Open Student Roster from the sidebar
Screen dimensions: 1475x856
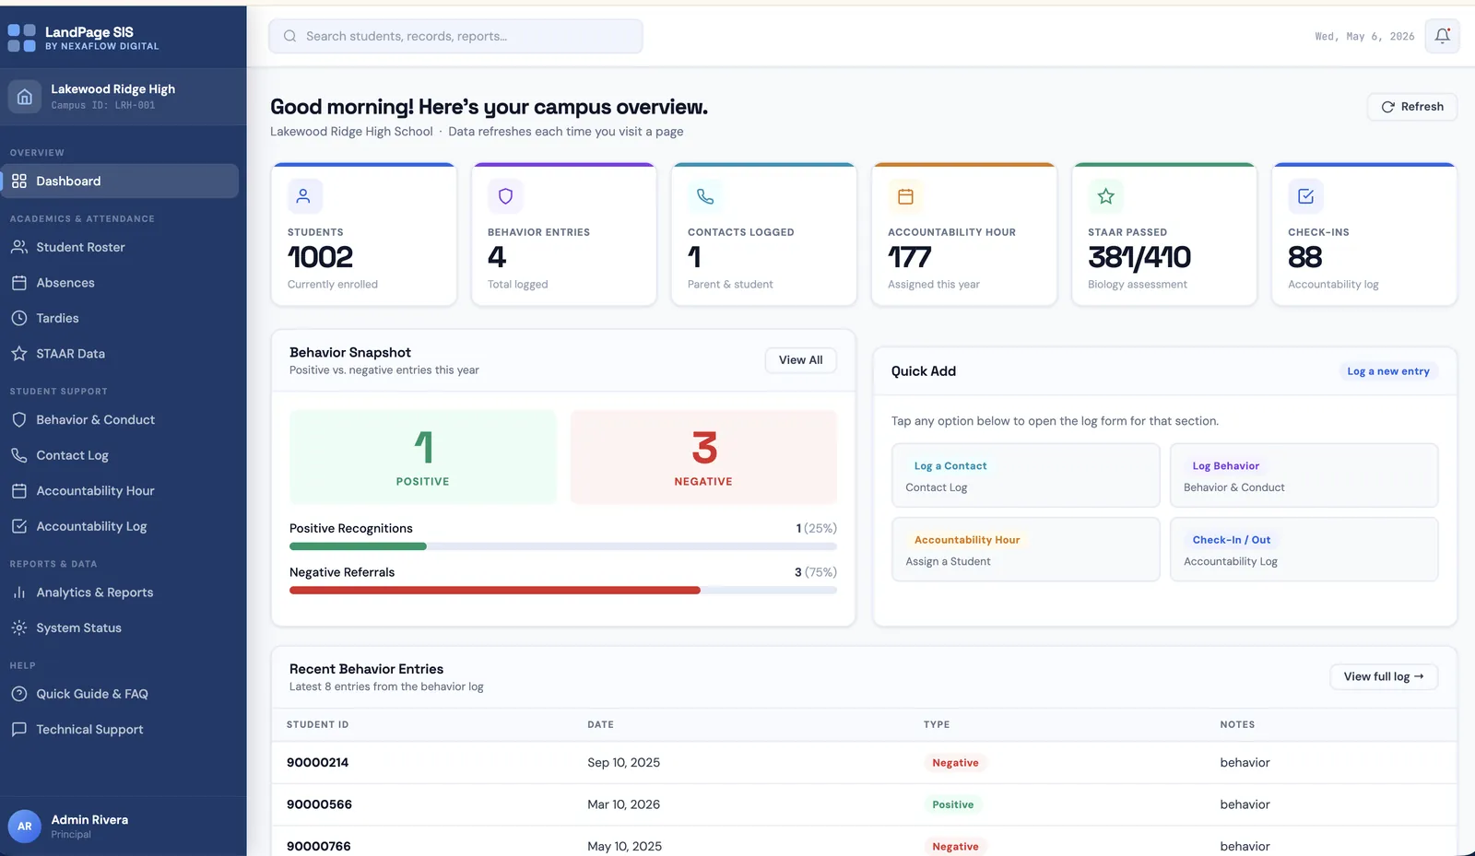point(120,247)
